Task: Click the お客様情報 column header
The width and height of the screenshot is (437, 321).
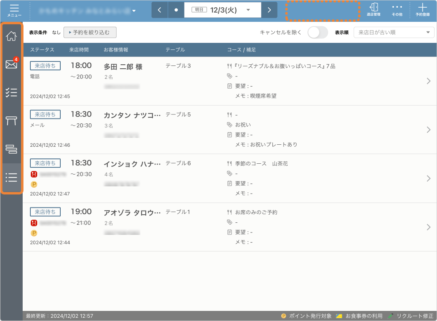Action: [116, 50]
